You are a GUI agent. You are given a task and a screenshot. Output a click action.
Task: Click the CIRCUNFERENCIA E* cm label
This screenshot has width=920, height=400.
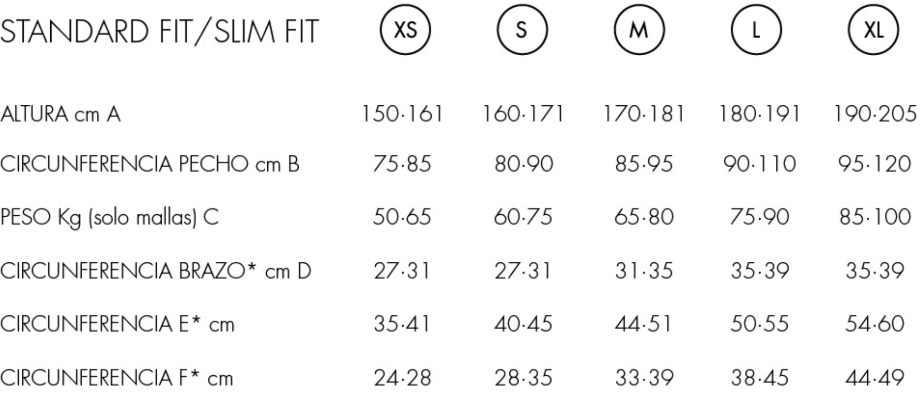point(118,324)
